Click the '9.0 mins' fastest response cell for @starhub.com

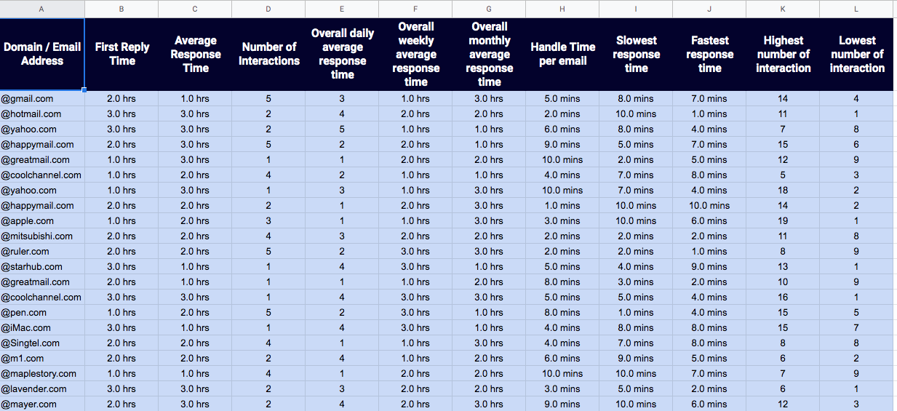coord(709,266)
